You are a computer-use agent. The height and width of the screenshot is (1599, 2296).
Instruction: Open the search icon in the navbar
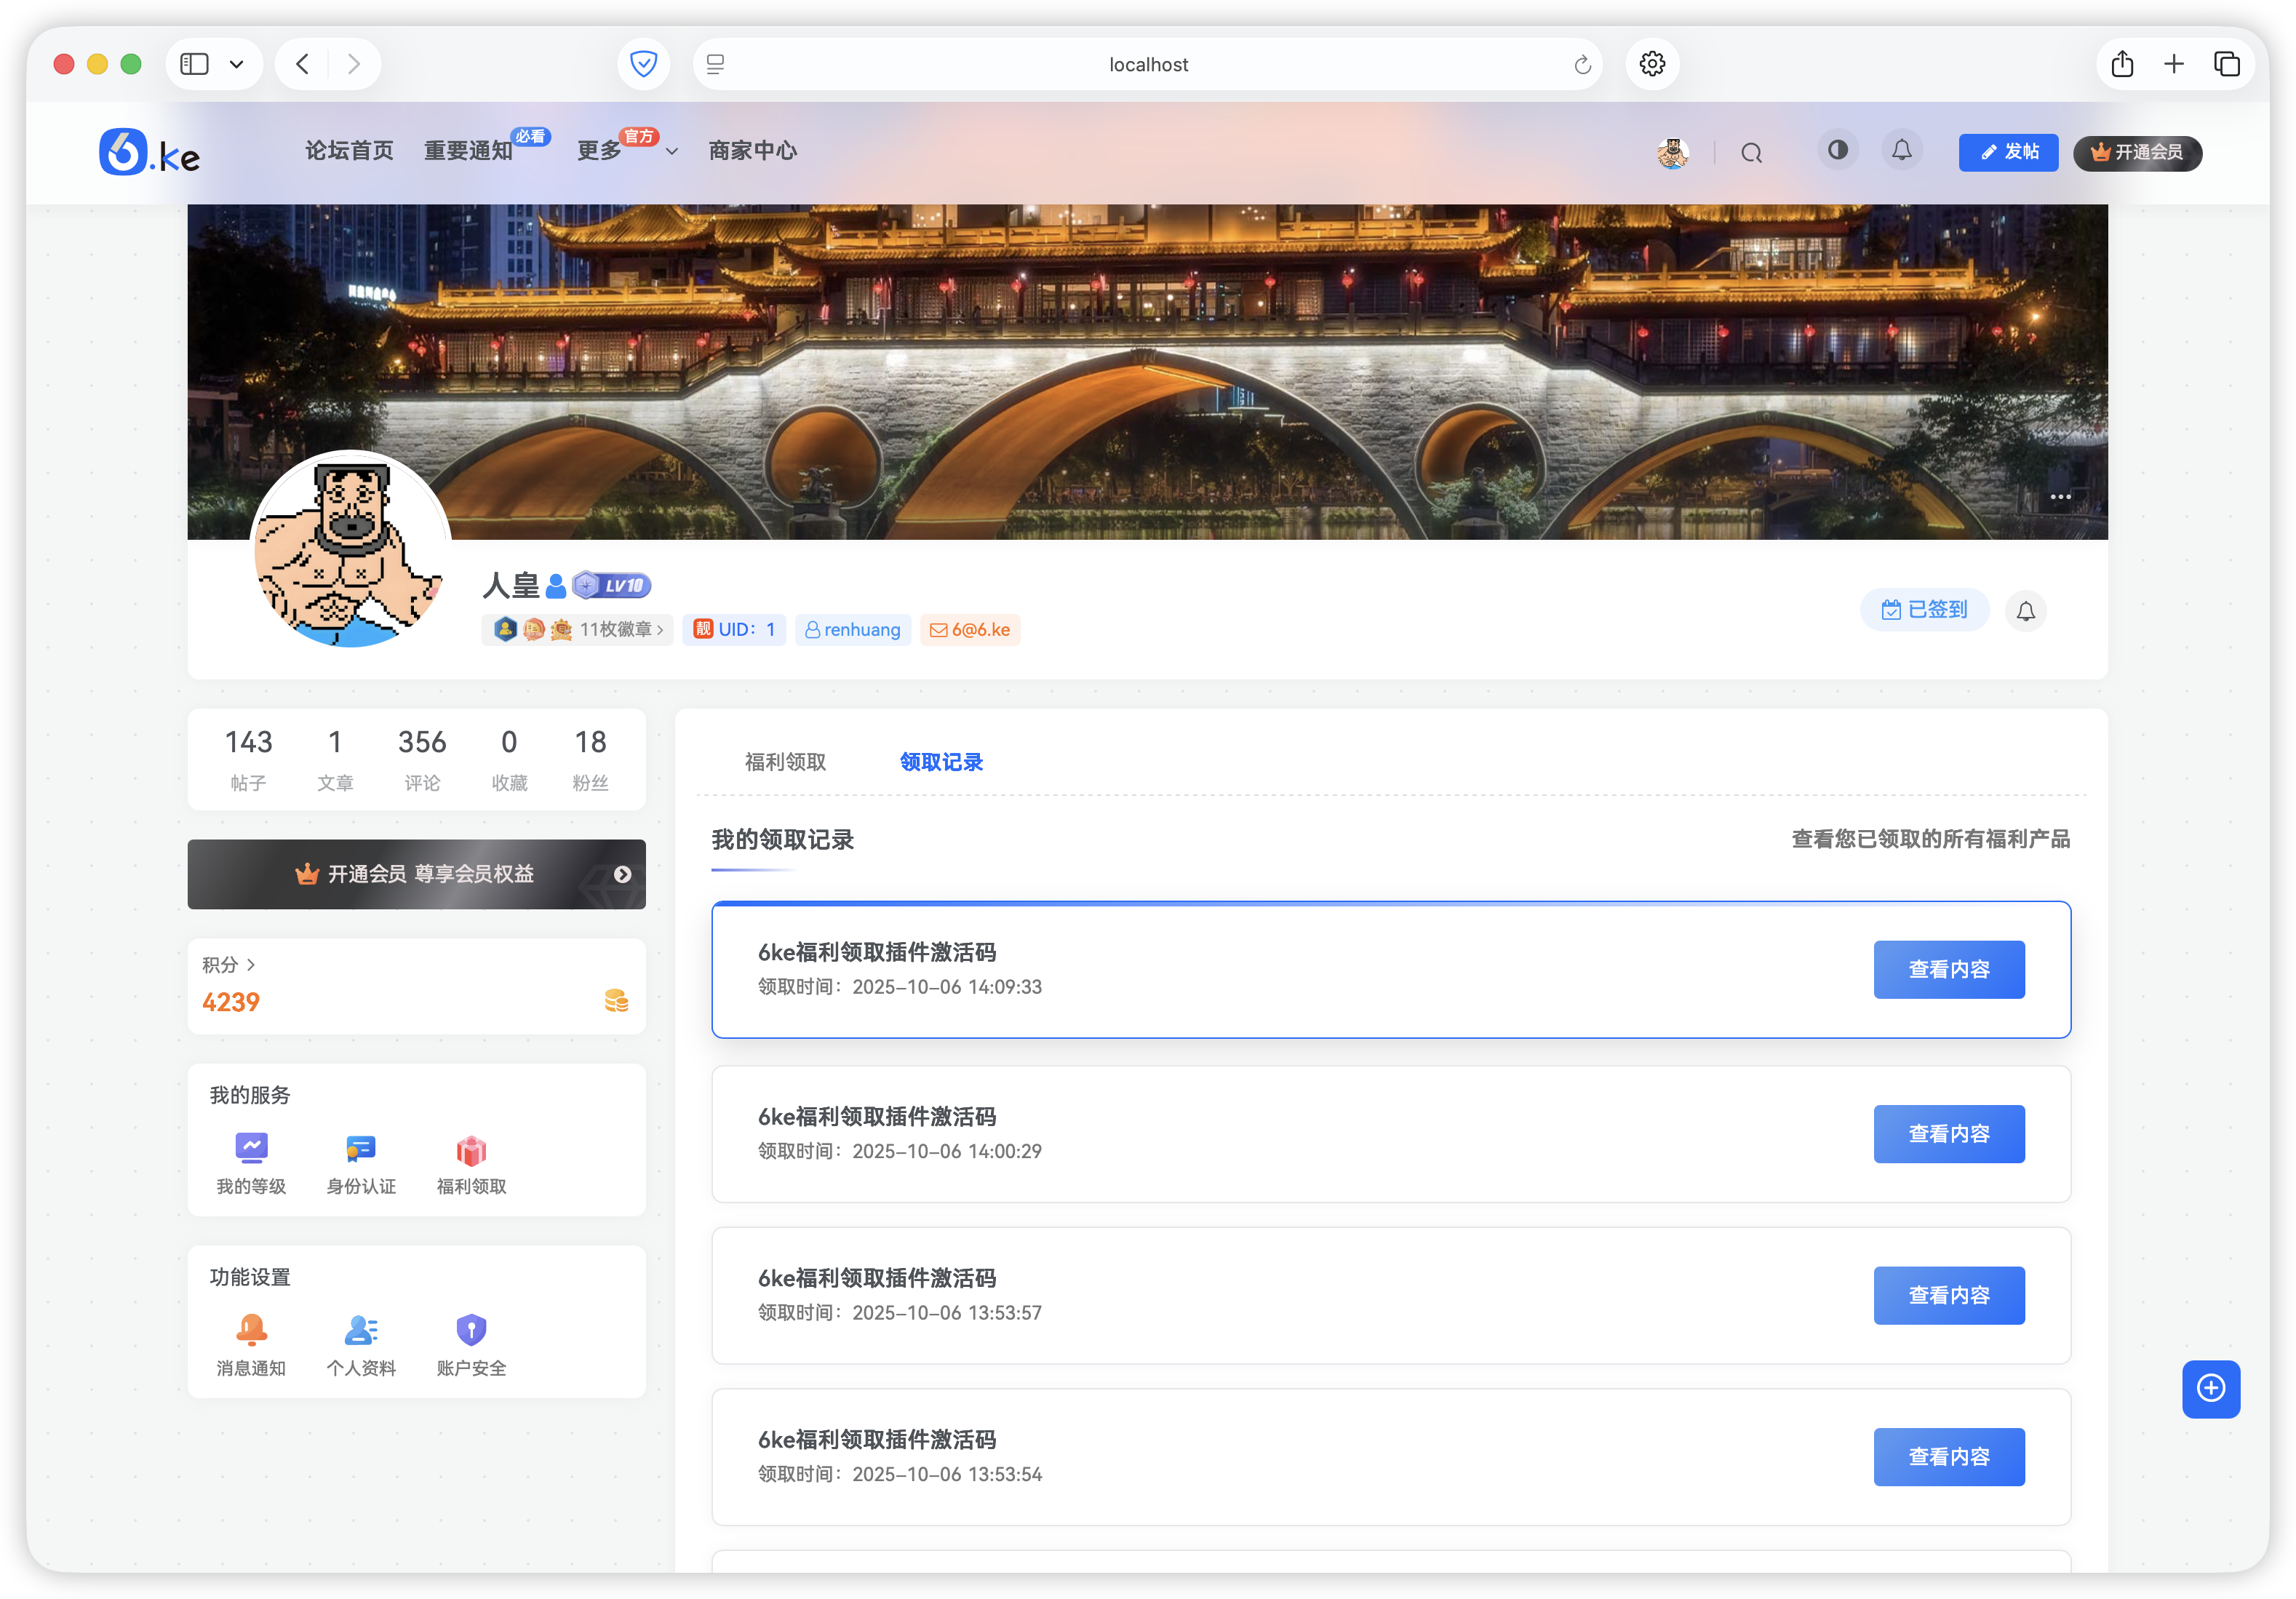1752,153
